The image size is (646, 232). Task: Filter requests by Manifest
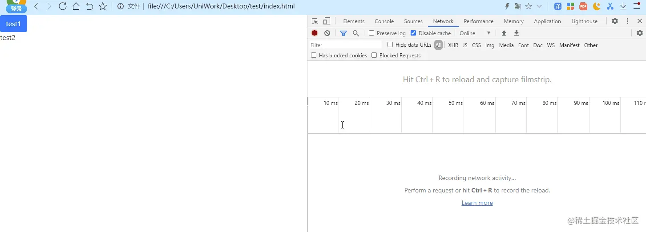click(569, 45)
